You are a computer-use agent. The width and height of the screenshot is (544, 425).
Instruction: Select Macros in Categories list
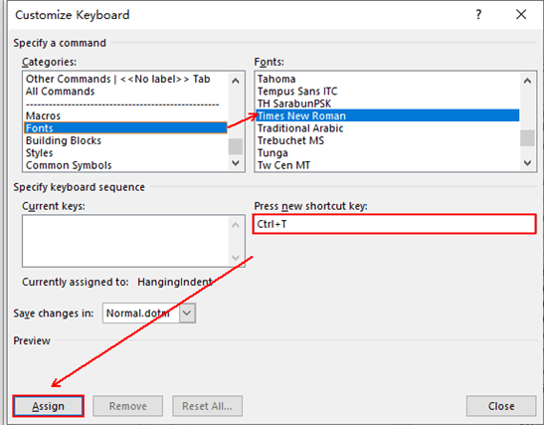(x=43, y=115)
